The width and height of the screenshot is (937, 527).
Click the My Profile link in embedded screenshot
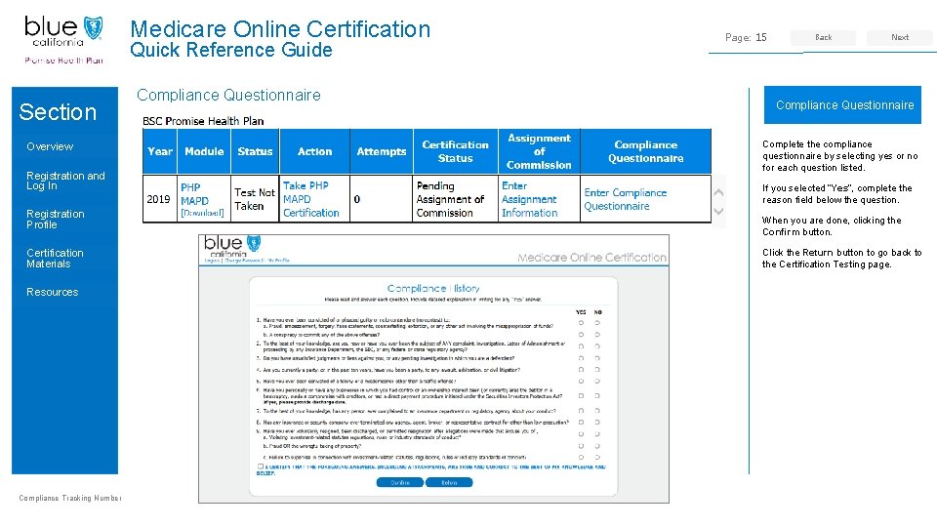(278, 261)
